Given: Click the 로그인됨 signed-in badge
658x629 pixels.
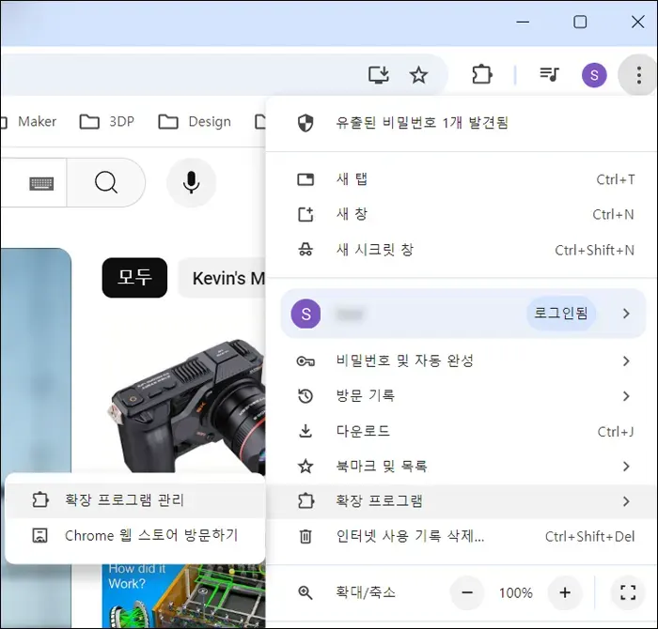Looking at the screenshot, I should pos(561,313).
